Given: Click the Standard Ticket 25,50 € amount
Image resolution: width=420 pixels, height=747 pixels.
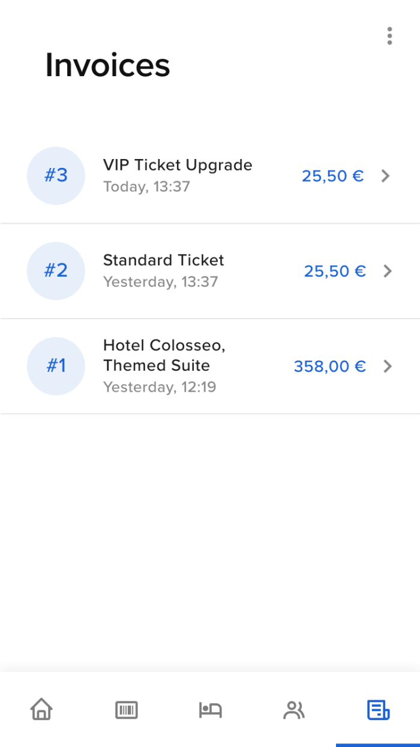Looking at the screenshot, I should [x=334, y=271].
